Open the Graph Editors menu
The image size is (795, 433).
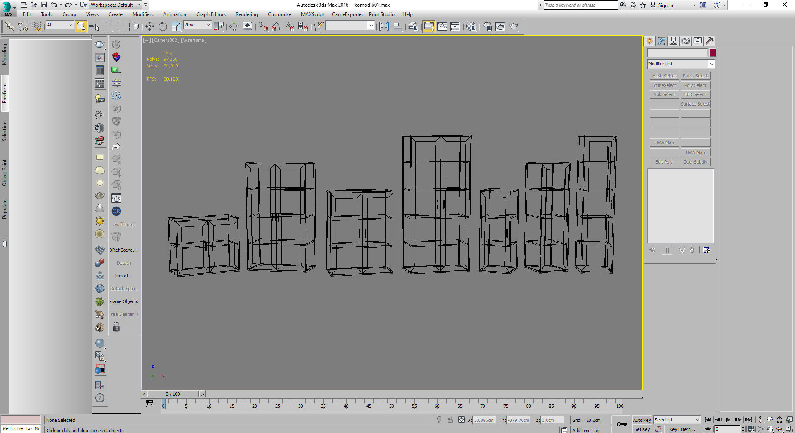click(x=211, y=14)
